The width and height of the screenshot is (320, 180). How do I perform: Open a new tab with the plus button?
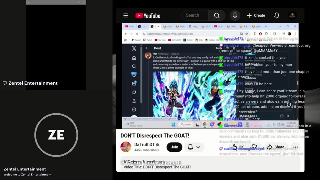(266, 26)
